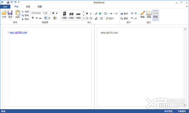Customize quick access toolbar dropdown
Image resolution: width=189 pixels, height=113 pixels.
click(19, 2)
